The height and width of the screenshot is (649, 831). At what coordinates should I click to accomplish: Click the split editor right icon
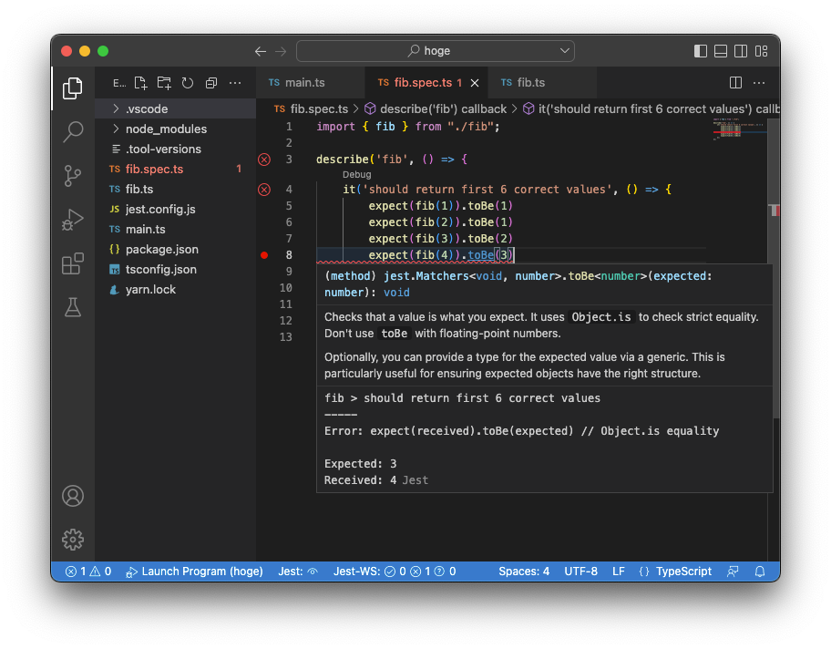click(735, 83)
